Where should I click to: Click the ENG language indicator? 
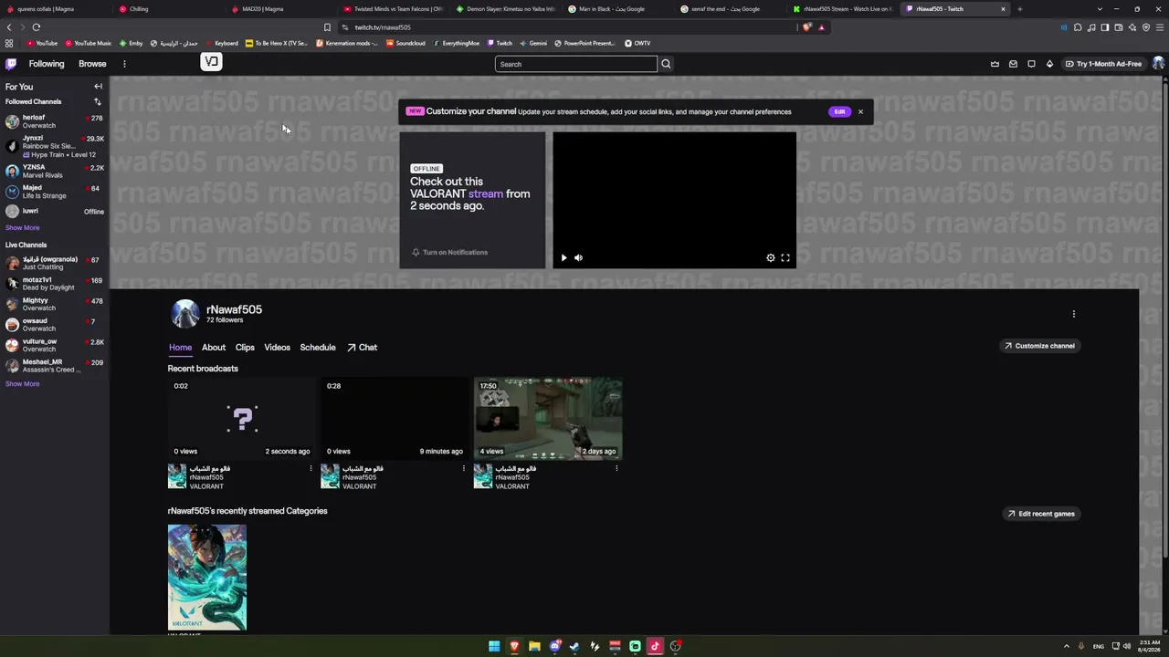pos(1098,646)
